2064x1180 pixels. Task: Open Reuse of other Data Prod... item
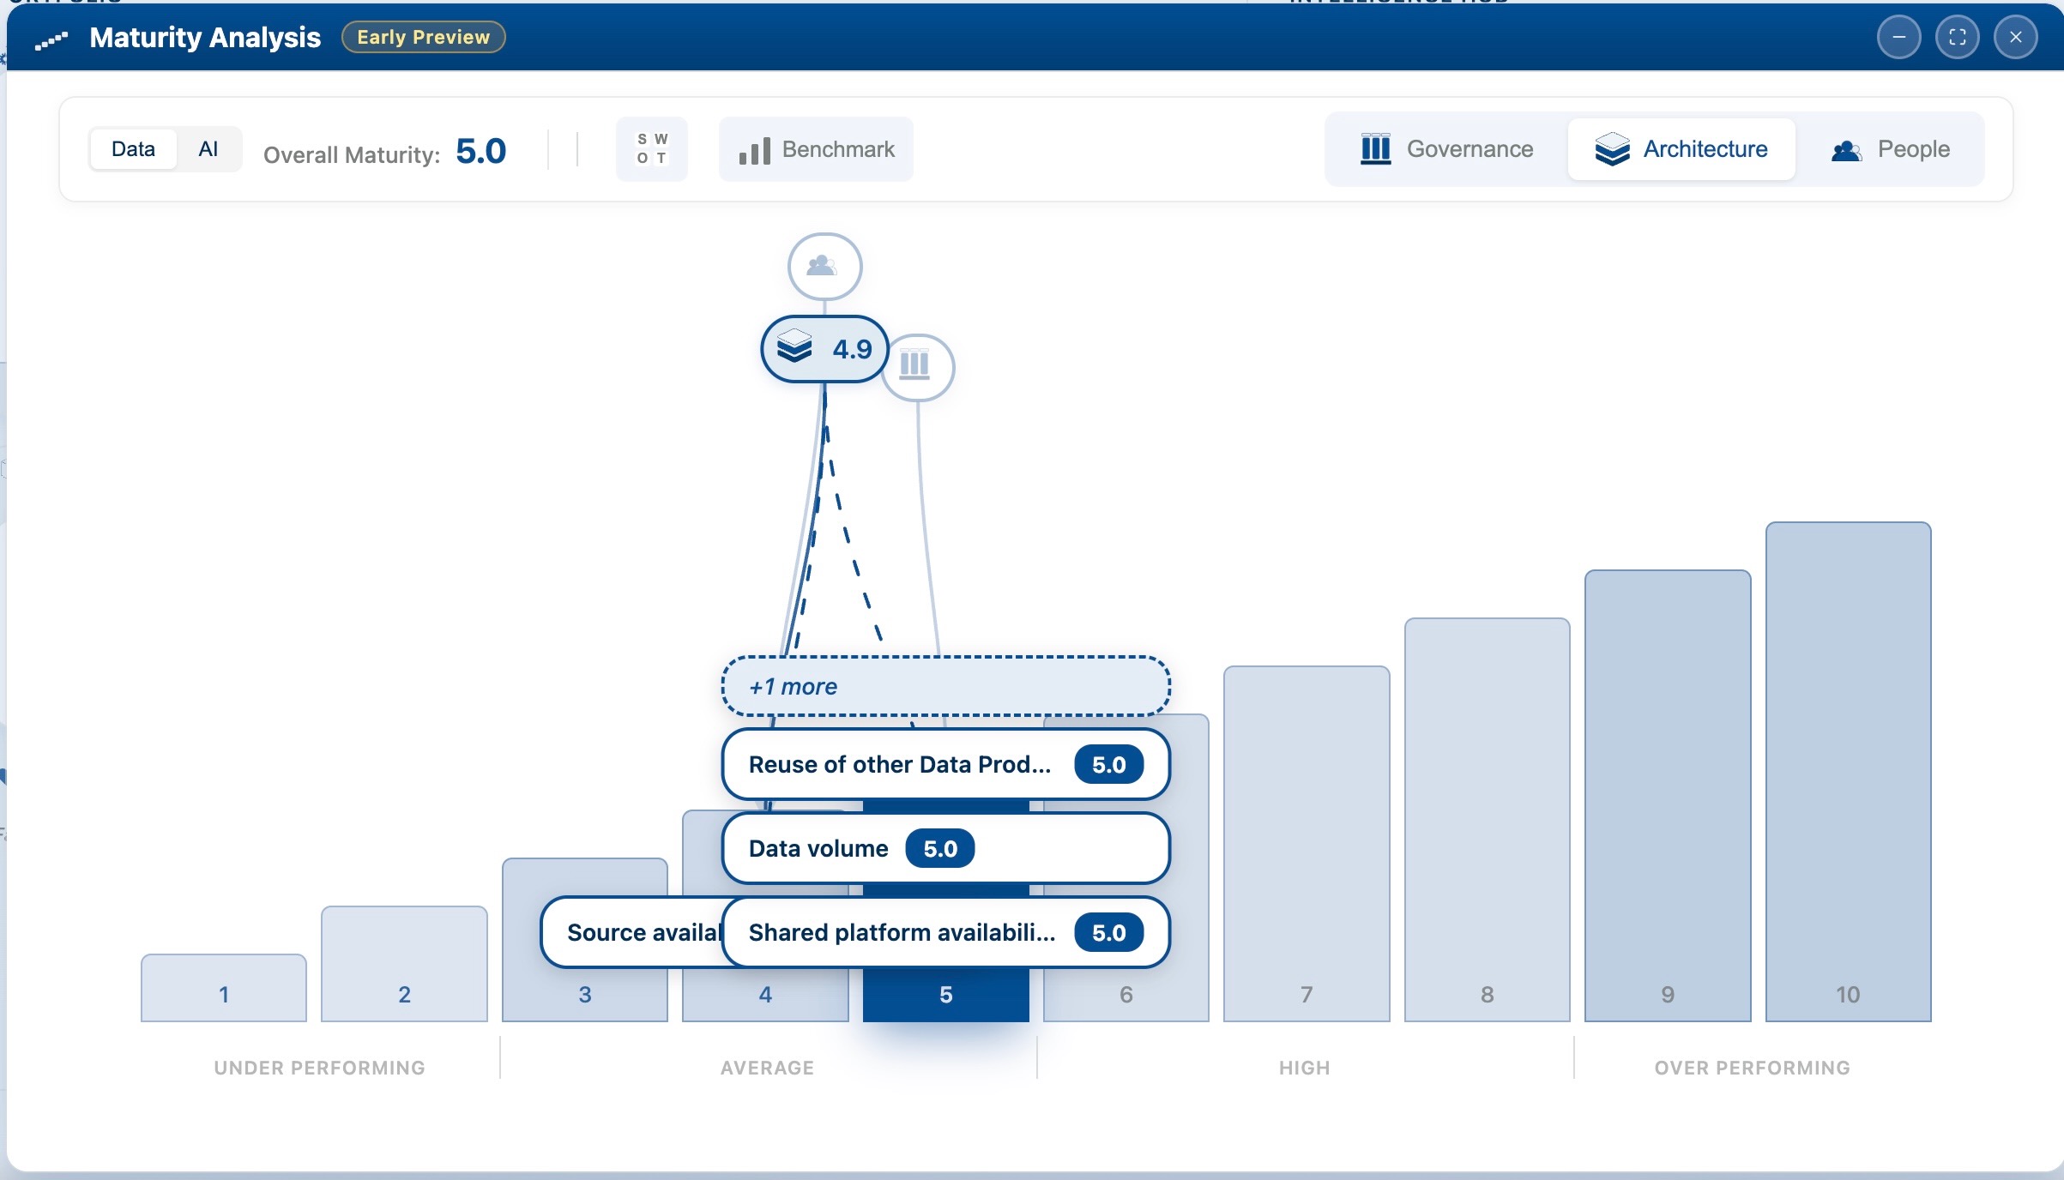point(945,764)
